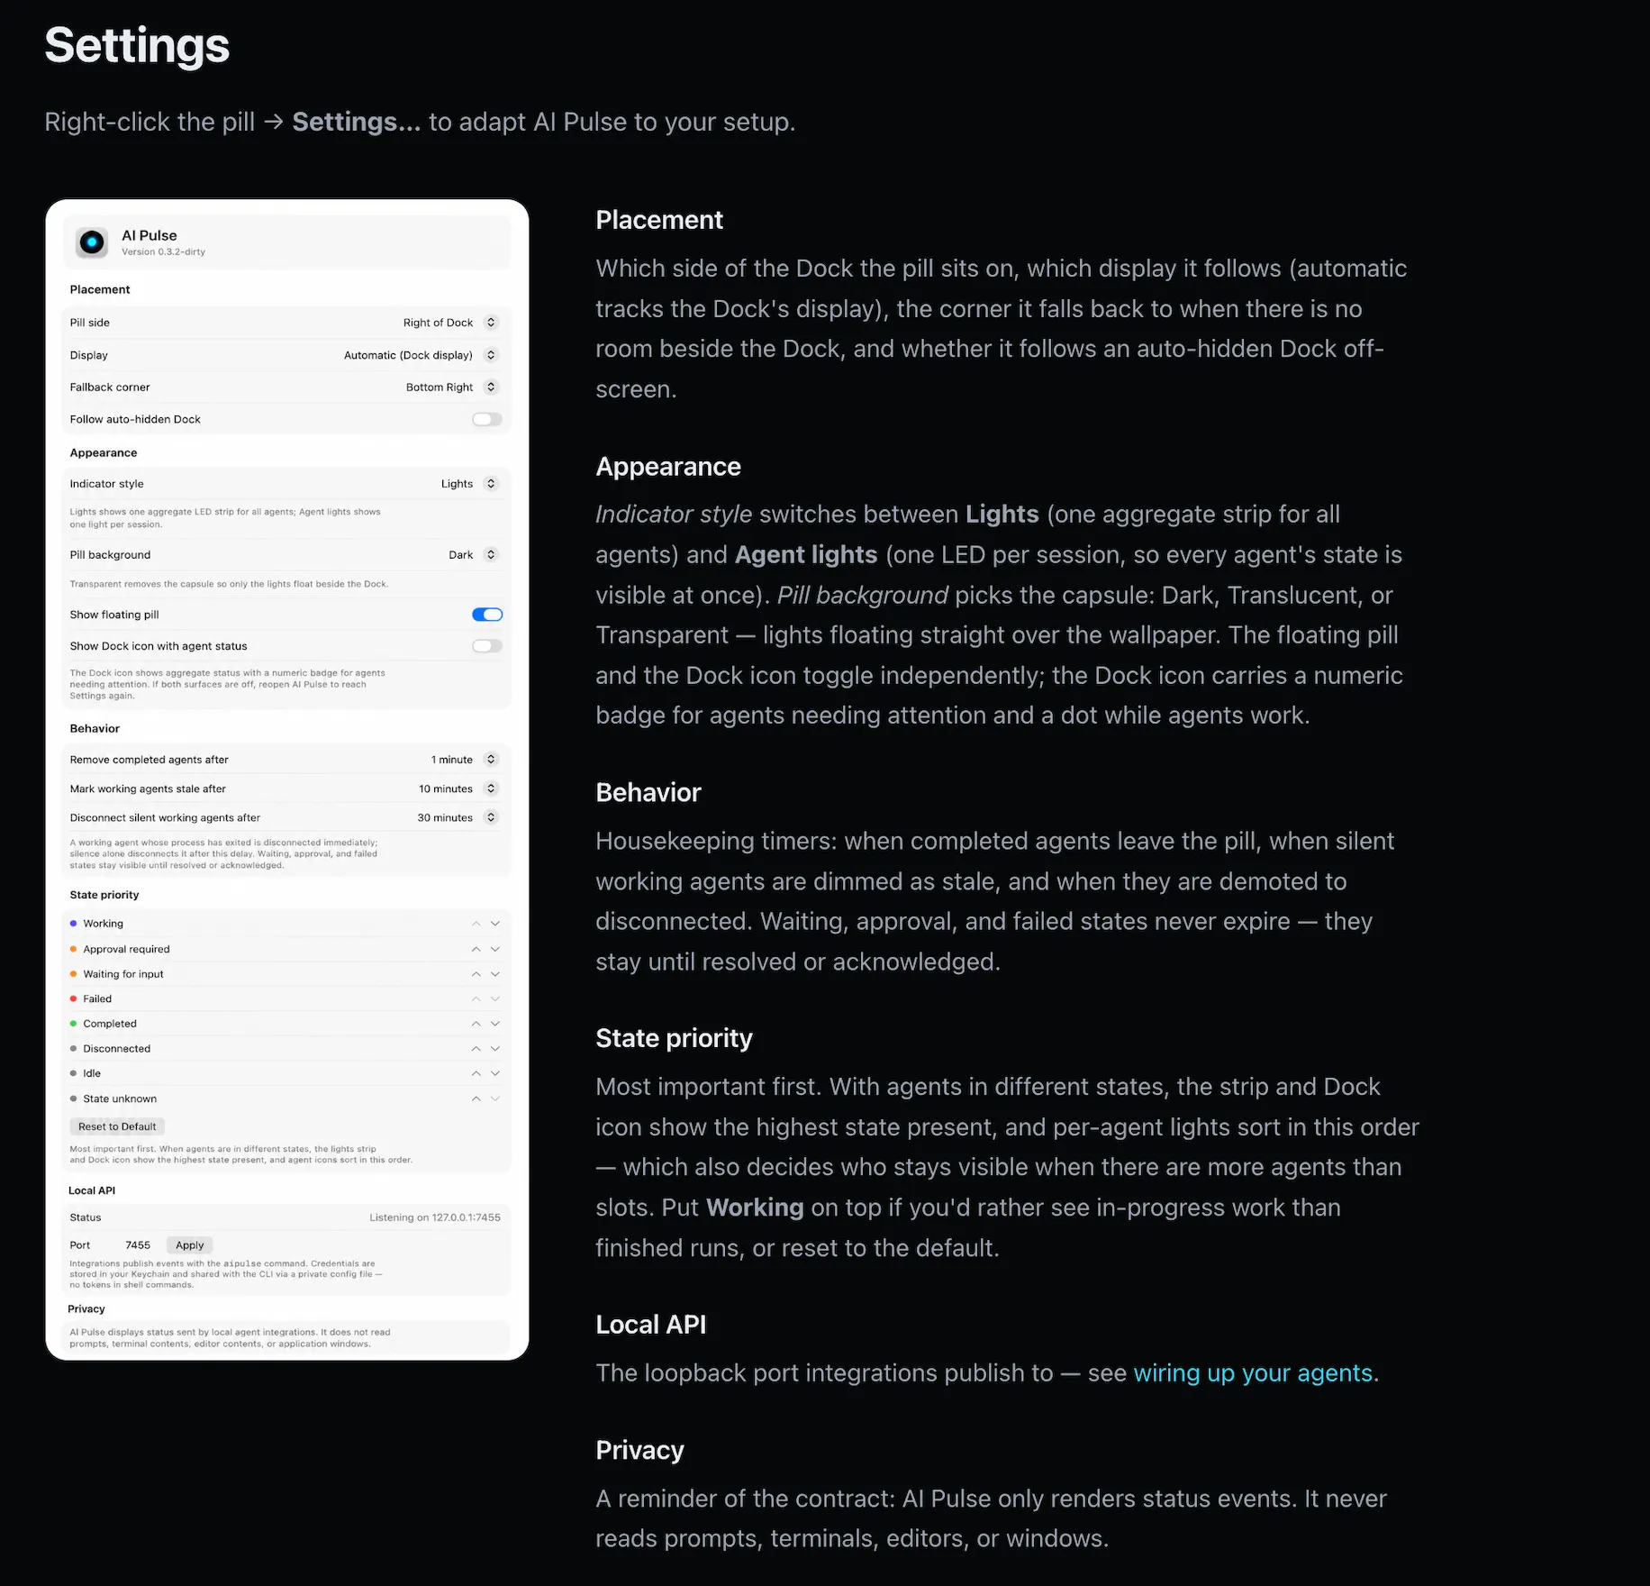Click the Placement article heading
Screen dimensions: 1650x1586
coord(659,220)
